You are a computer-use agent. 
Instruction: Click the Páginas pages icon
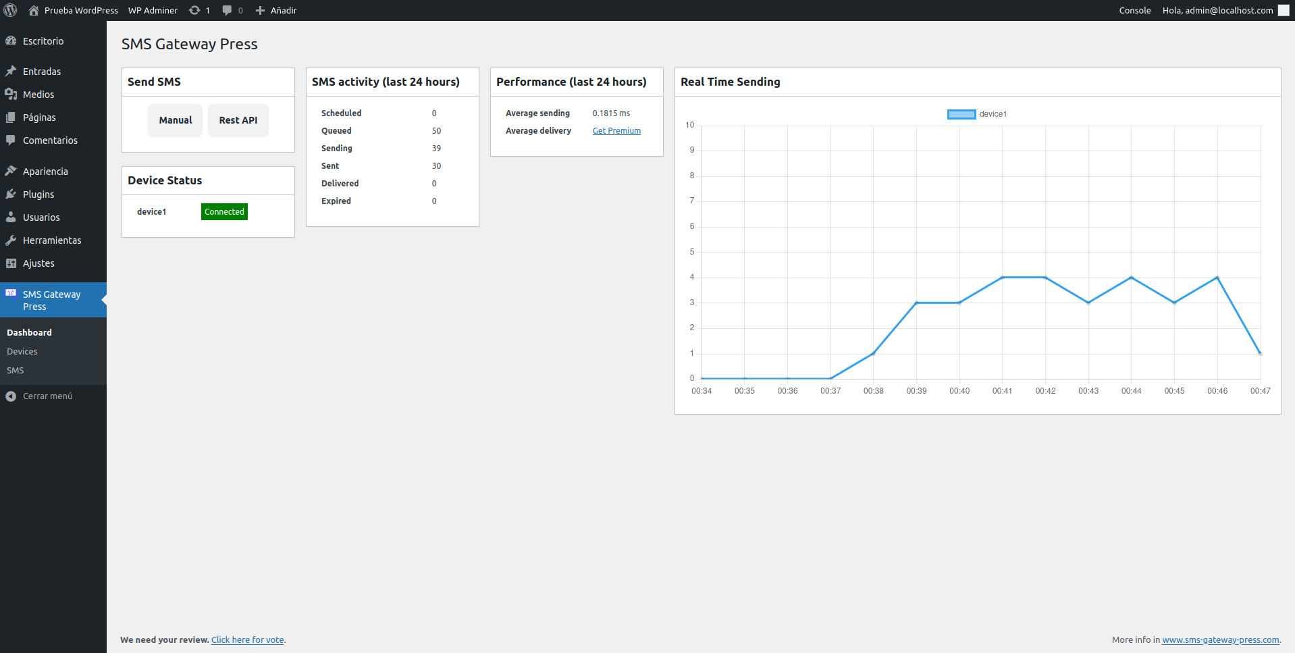point(11,117)
